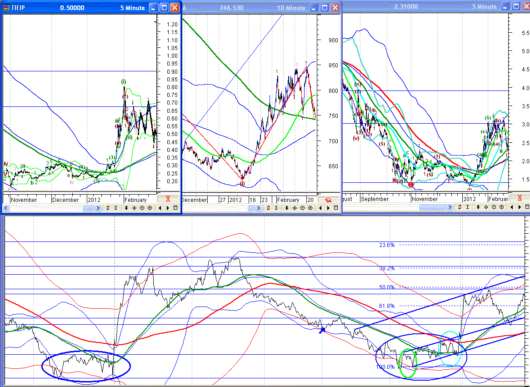Image resolution: width=530 pixels, height=387 pixels.
Task: Step forward with right triangle in 10 Minute chart
Action: 329,208
